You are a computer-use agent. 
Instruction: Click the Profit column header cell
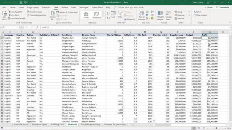coord(210,35)
